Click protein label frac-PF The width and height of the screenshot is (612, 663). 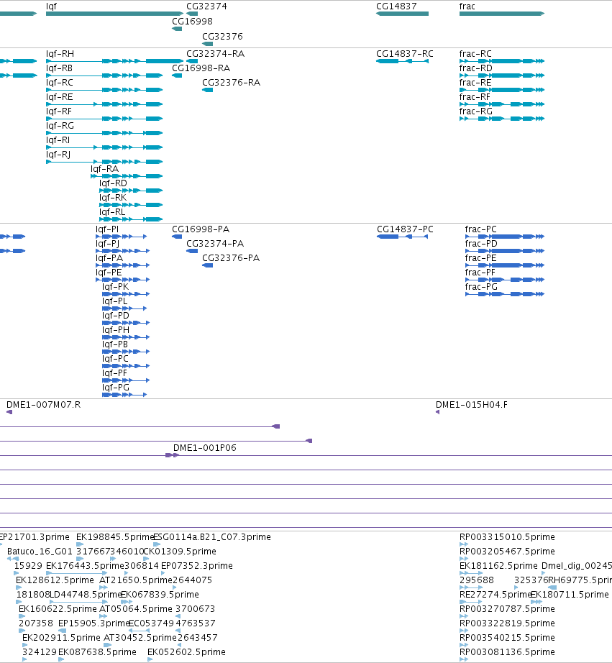click(x=480, y=273)
